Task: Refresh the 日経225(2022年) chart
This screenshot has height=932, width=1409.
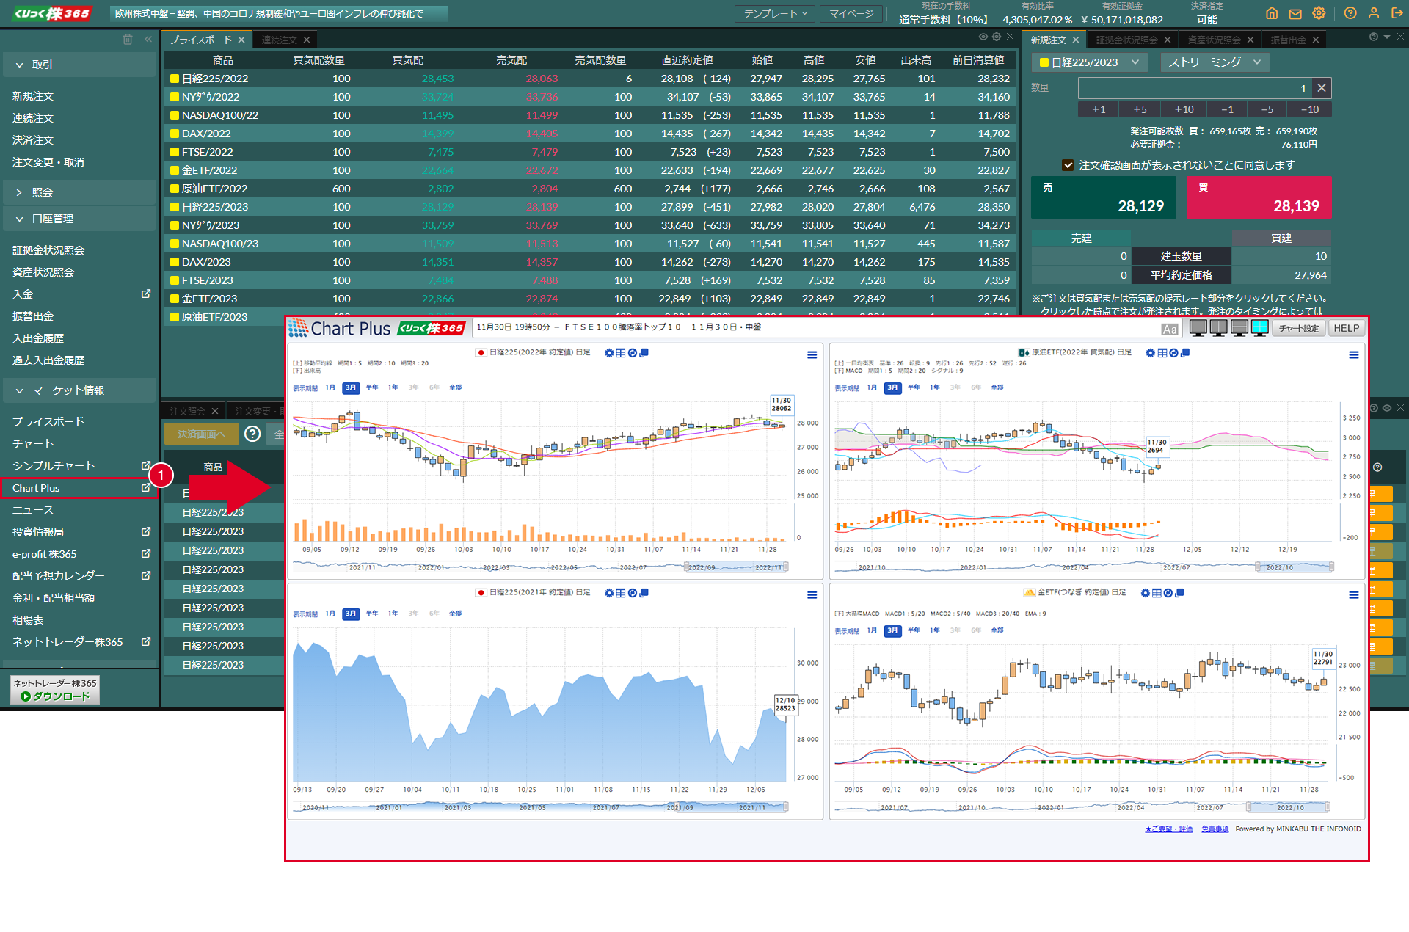Action: coord(633,353)
